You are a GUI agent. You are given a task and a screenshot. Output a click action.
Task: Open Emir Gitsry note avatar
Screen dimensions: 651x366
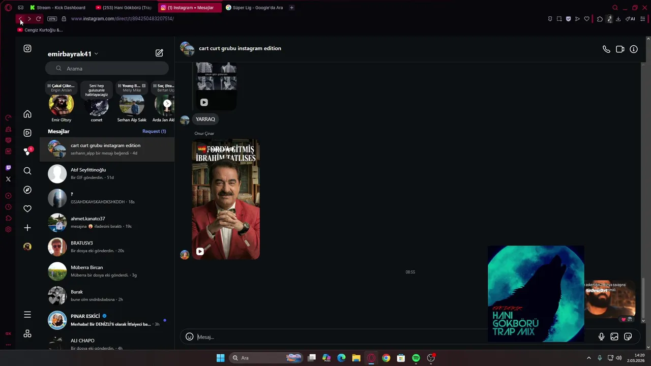61,105
